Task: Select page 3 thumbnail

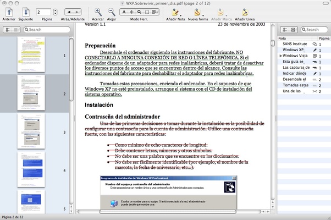Action: (31, 131)
